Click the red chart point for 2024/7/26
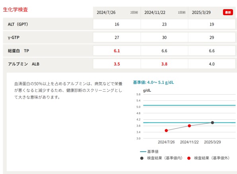This screenshot has width=237, height=174. [166, 130]
